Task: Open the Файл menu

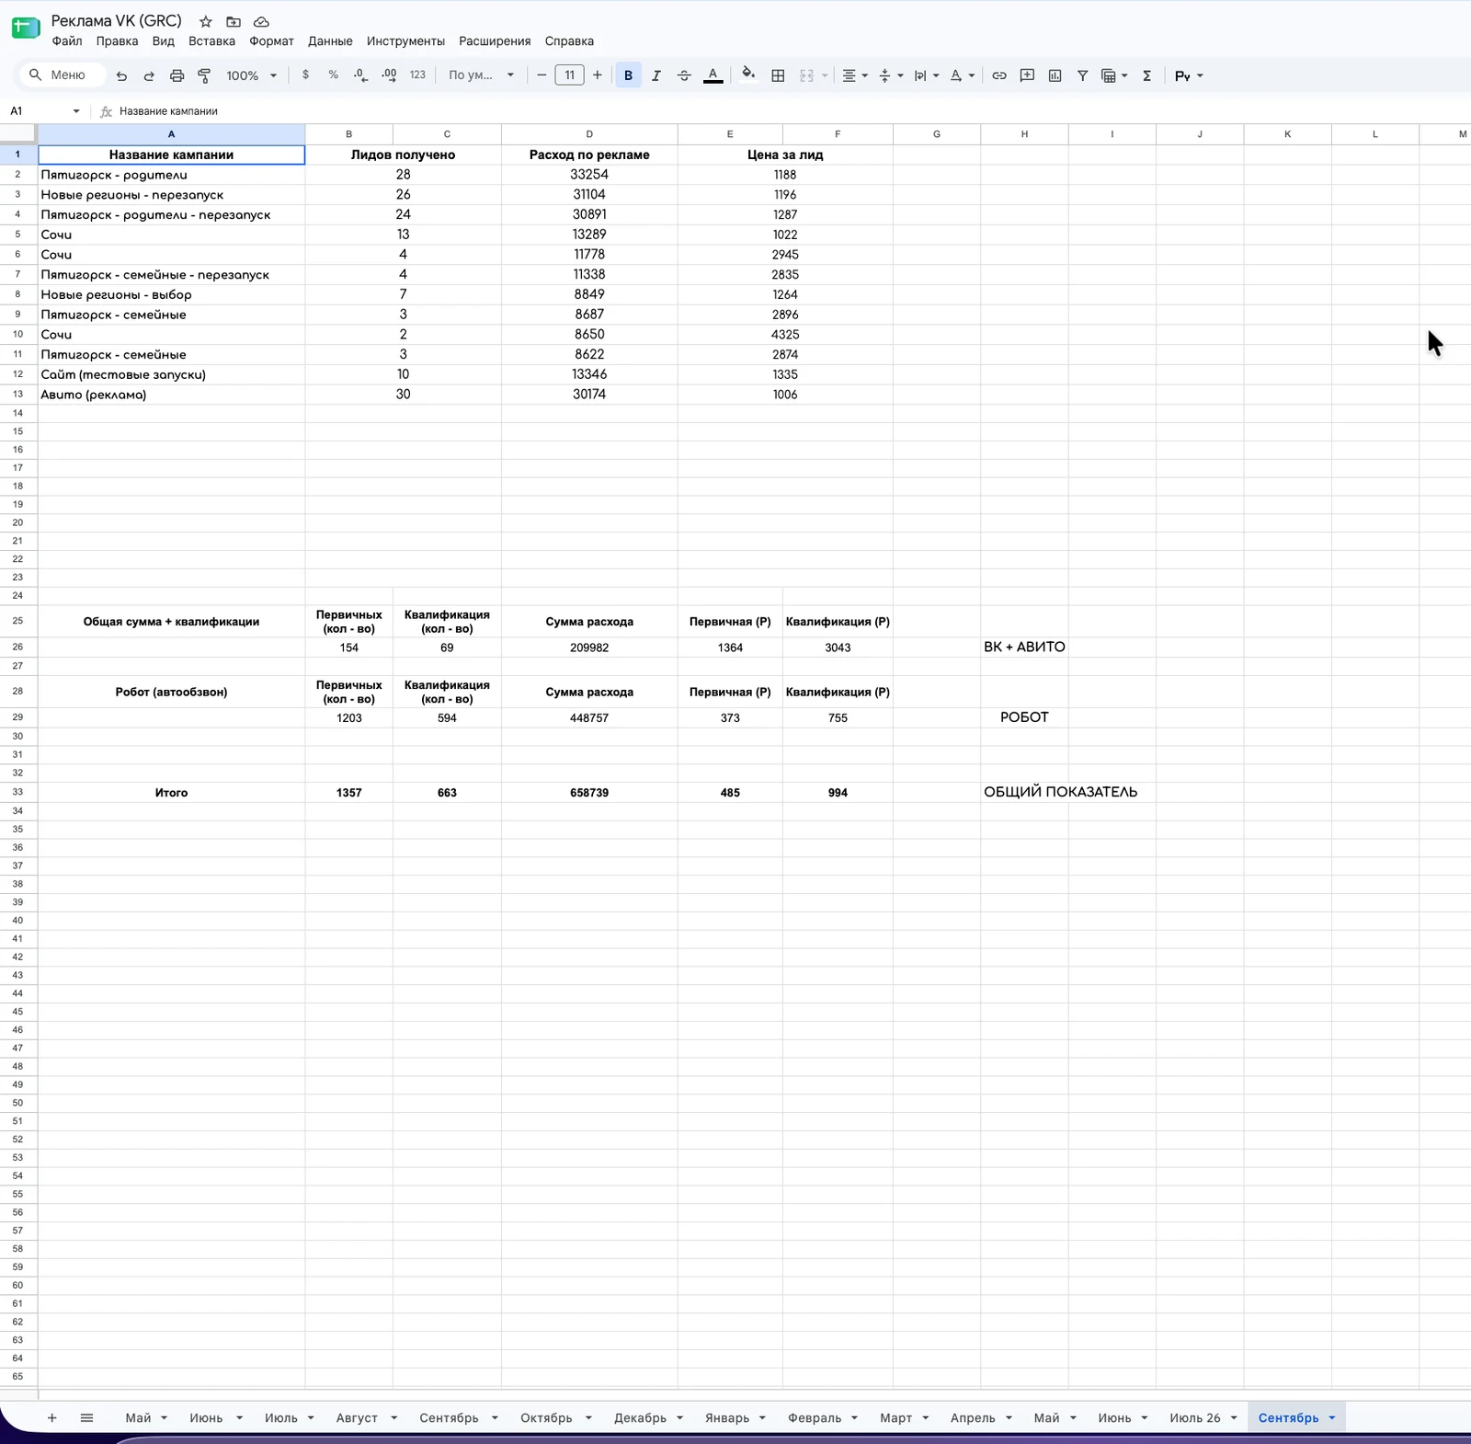Action: click(67, 41)
